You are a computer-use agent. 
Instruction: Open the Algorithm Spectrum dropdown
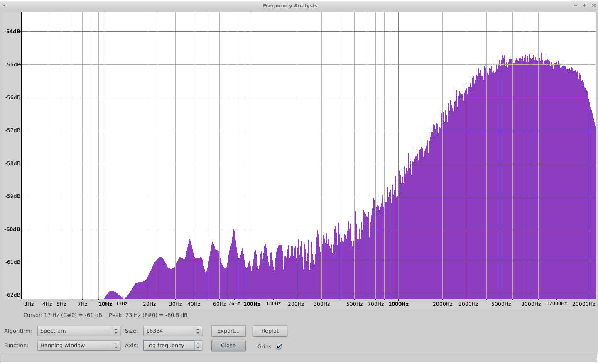pyautogui.click(x=78, y=331)
